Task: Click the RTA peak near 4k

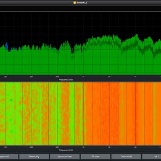Action: coord(137,35)
